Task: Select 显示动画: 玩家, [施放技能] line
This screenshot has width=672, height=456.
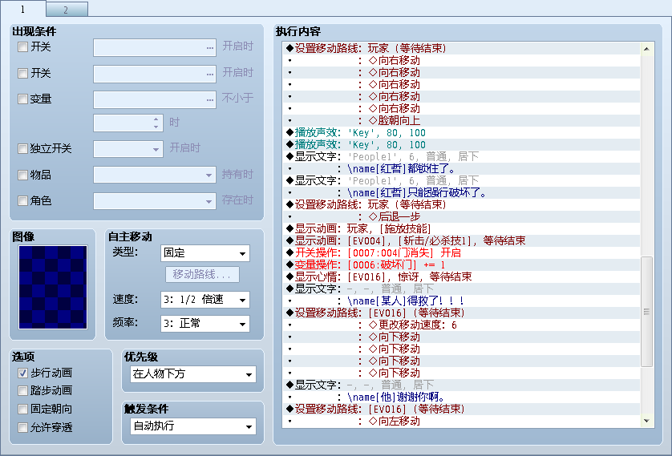Action: pos(461,228)
